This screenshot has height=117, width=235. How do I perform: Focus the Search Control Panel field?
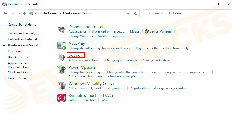tap(187, 13)
